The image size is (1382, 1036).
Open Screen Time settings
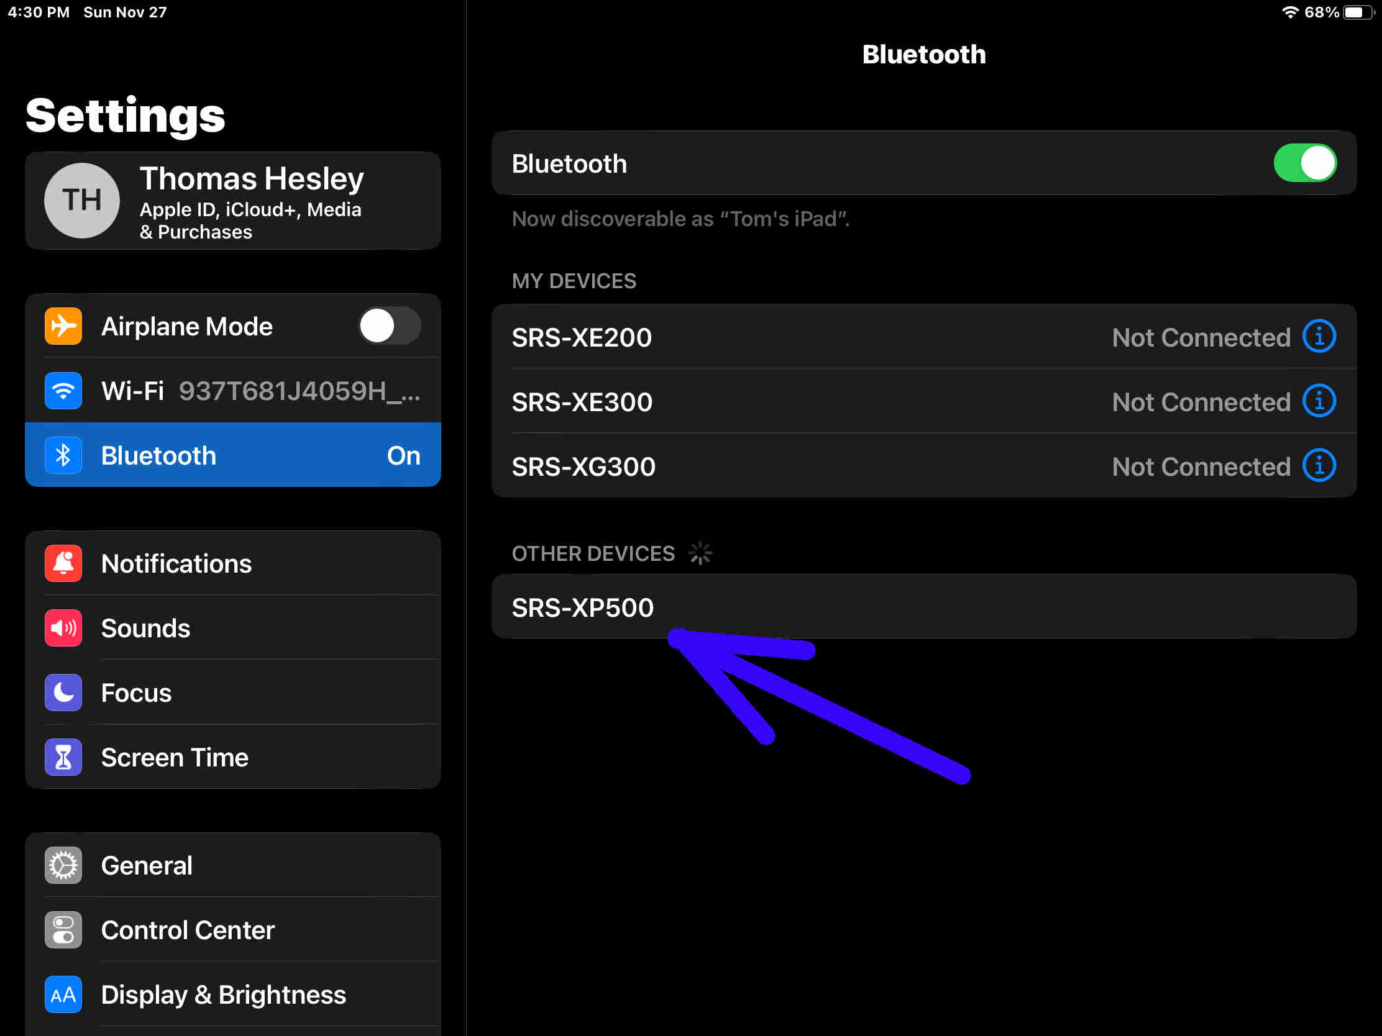pyautogui.click(x=233, y=757)
